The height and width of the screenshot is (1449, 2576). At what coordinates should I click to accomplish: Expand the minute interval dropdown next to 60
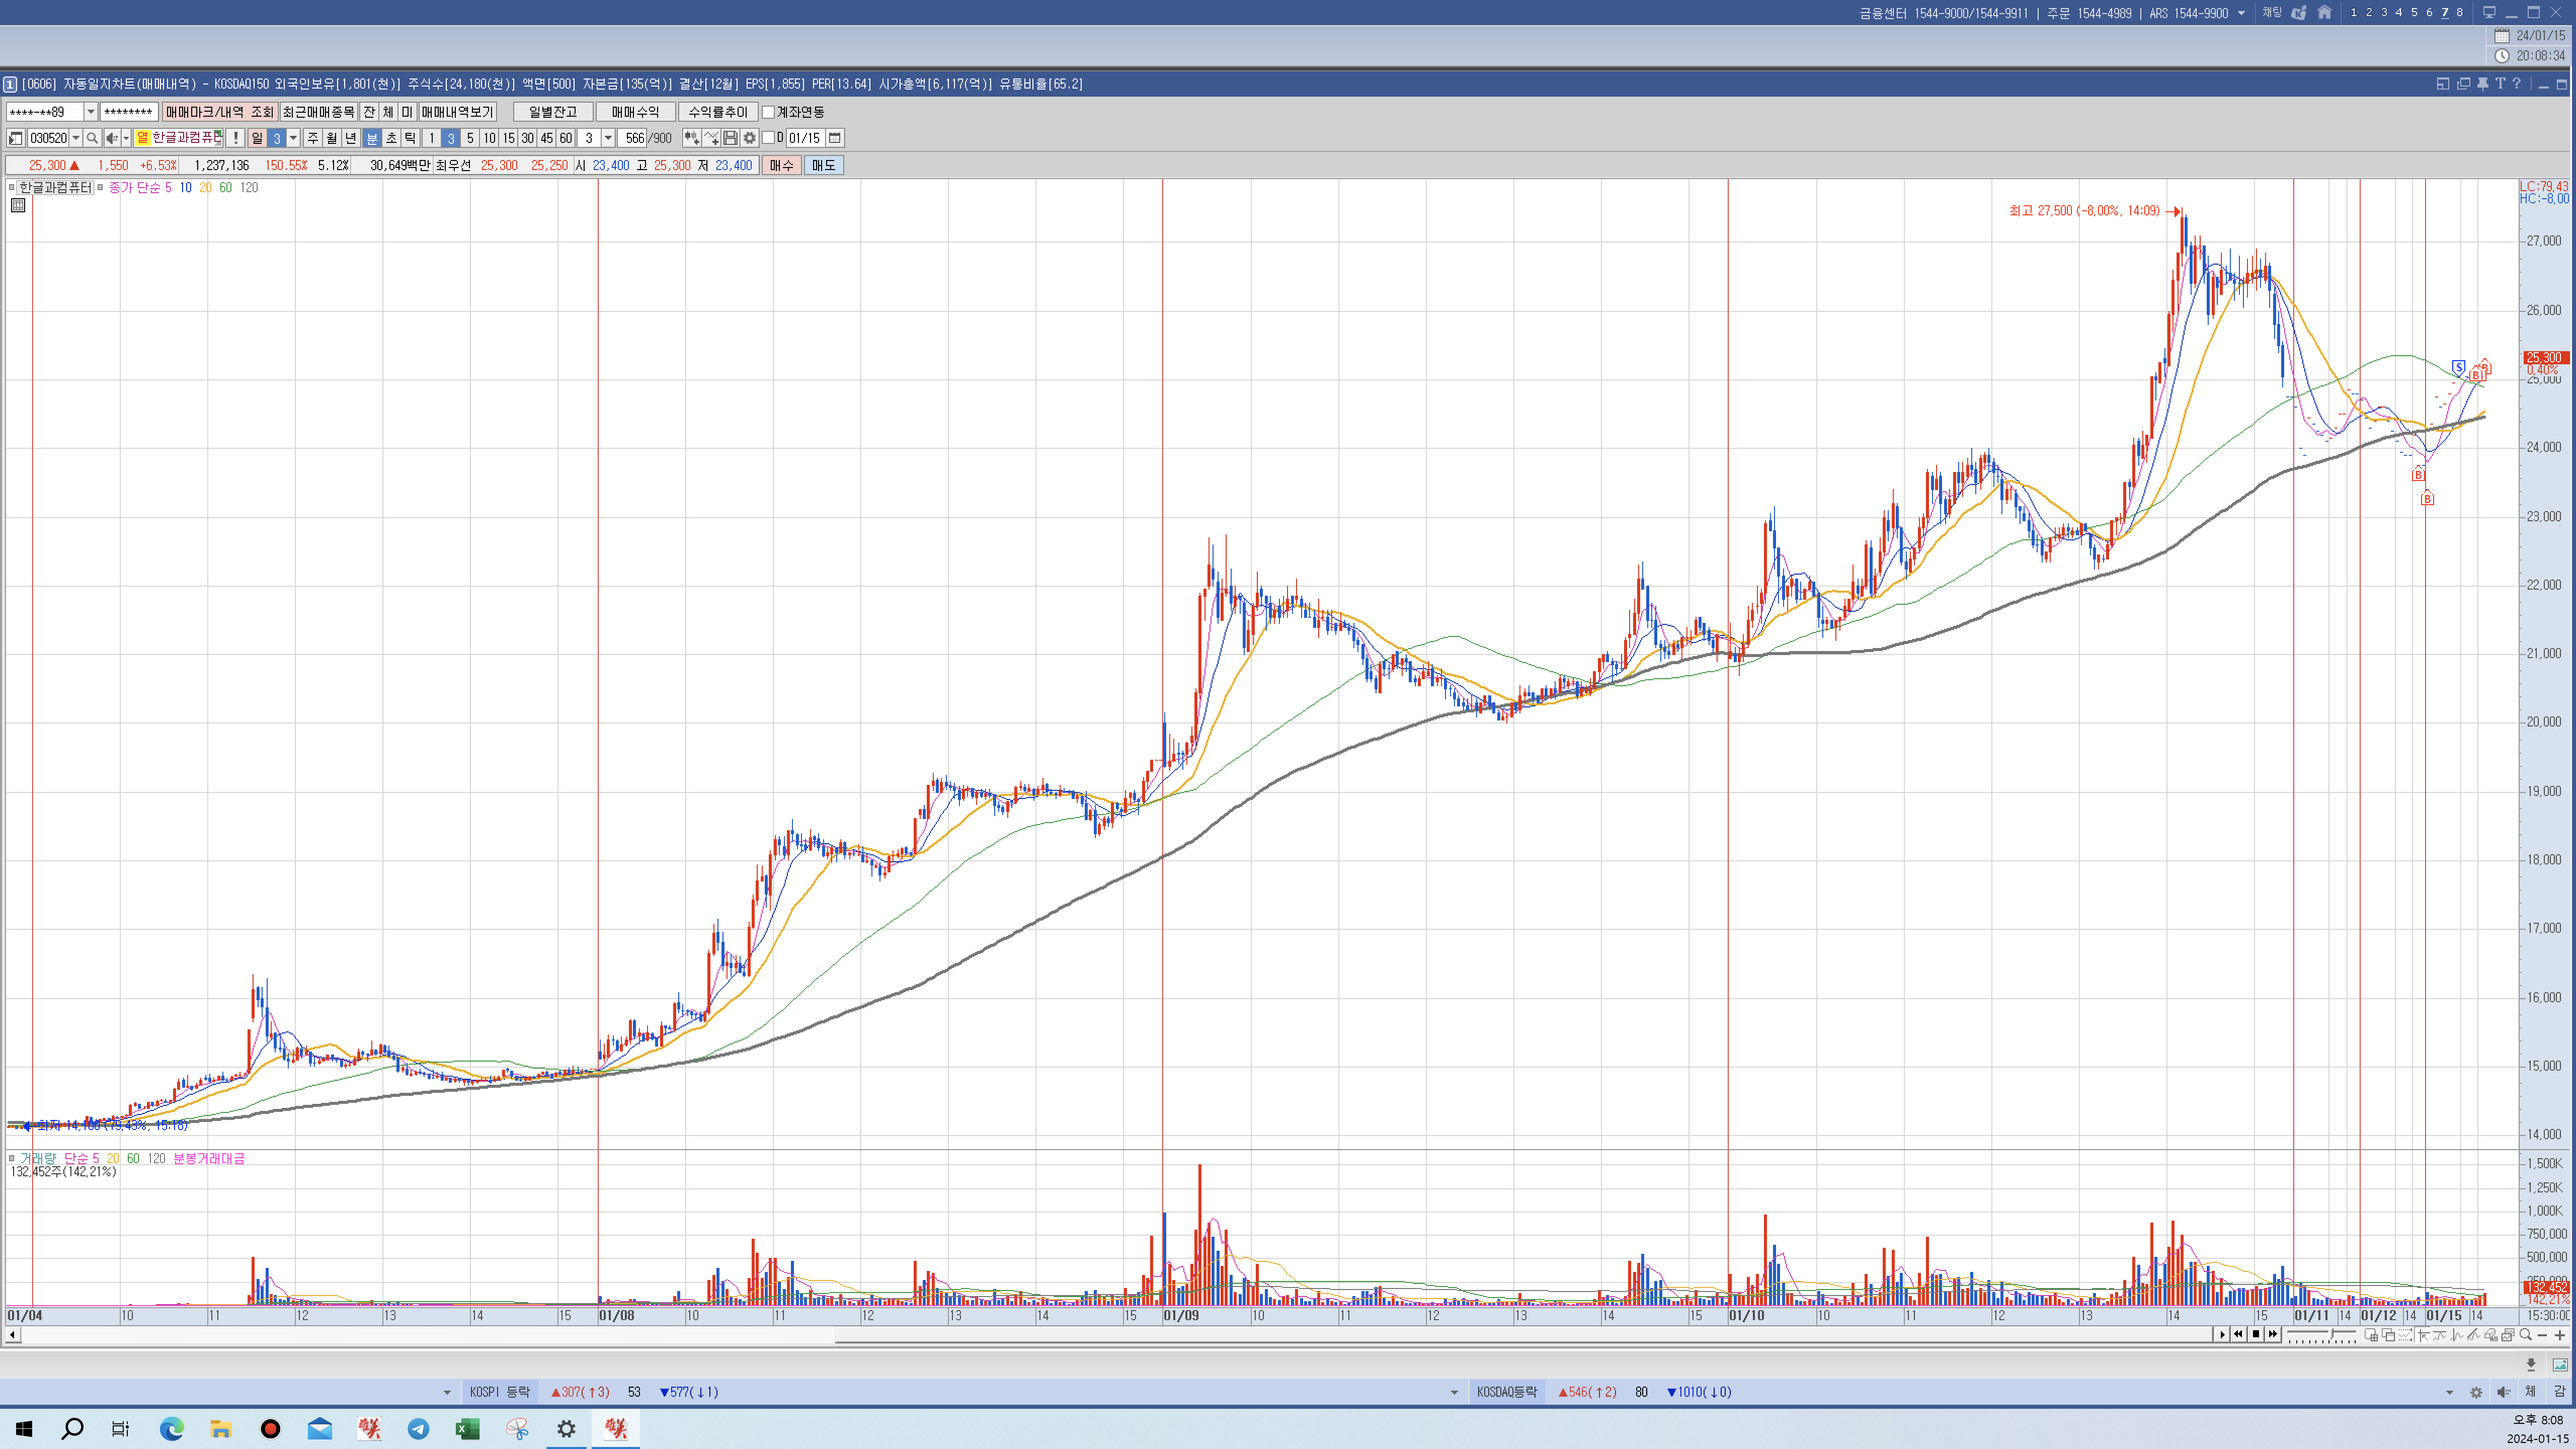pos(608,138)
